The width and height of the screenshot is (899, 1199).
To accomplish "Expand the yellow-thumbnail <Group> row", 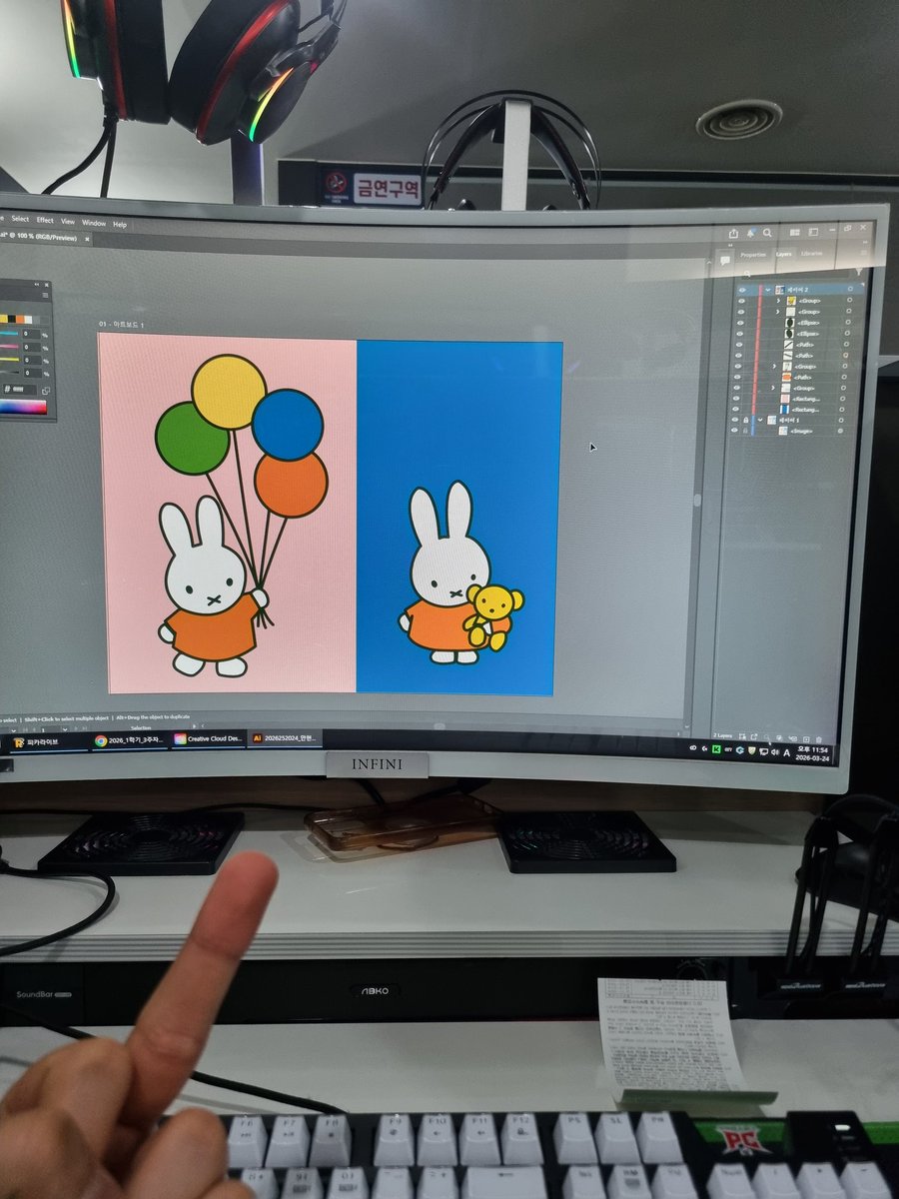I will 778,301.
